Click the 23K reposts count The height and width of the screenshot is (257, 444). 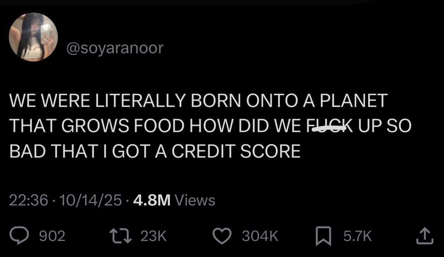pyautogui.click(x=153, y=236)
